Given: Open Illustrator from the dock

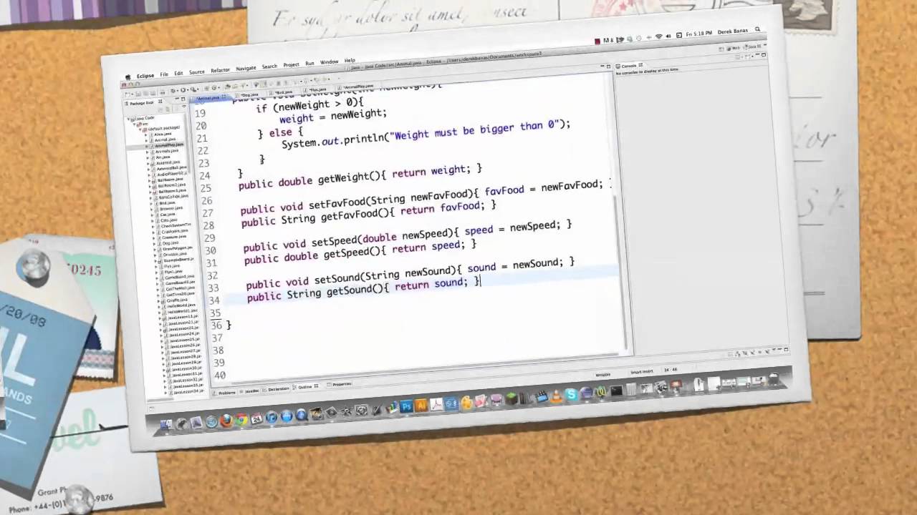Looking at the screenshot, I should point(421,405).
